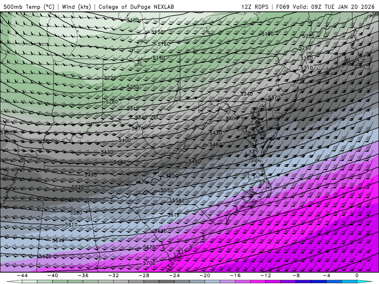This screenshot has width=379, height=284.
Task: Click the -44 color scale label
Action: pyautogui.click(x=22, y=275)
